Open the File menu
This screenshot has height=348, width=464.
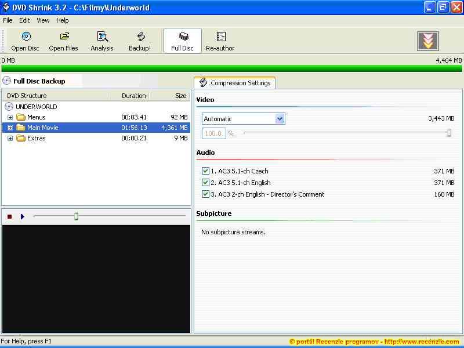[8, 20]
